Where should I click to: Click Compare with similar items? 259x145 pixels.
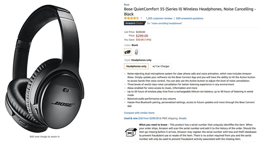139,113
